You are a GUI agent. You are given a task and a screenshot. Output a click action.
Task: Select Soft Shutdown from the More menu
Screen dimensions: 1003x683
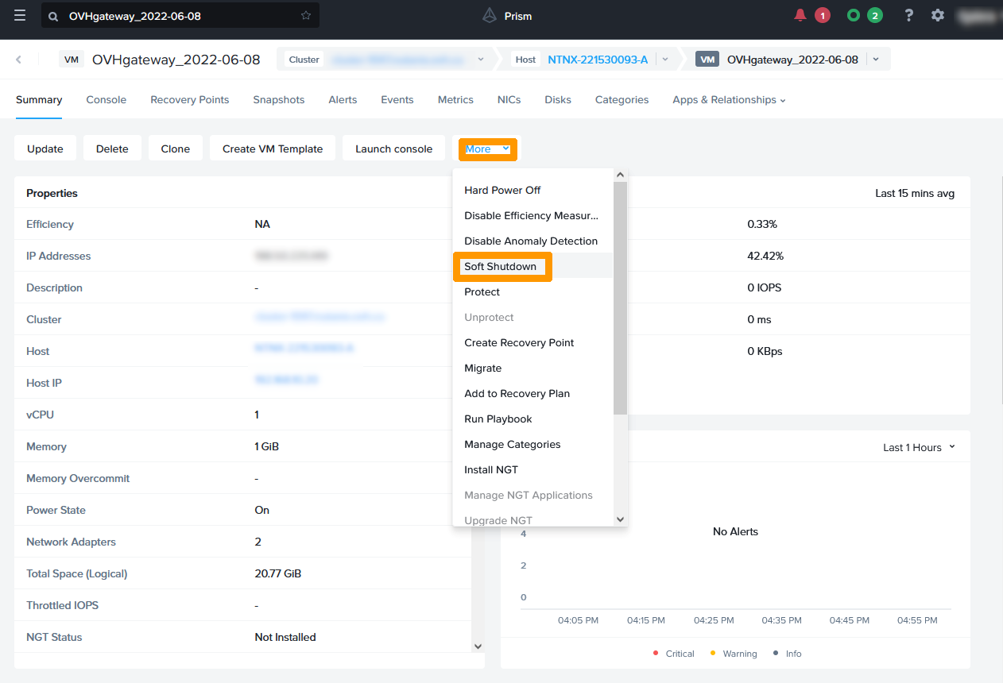[500, 267]
